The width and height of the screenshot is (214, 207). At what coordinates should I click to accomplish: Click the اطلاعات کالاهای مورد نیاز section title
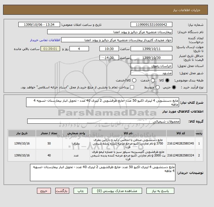[x=183, y=111]
